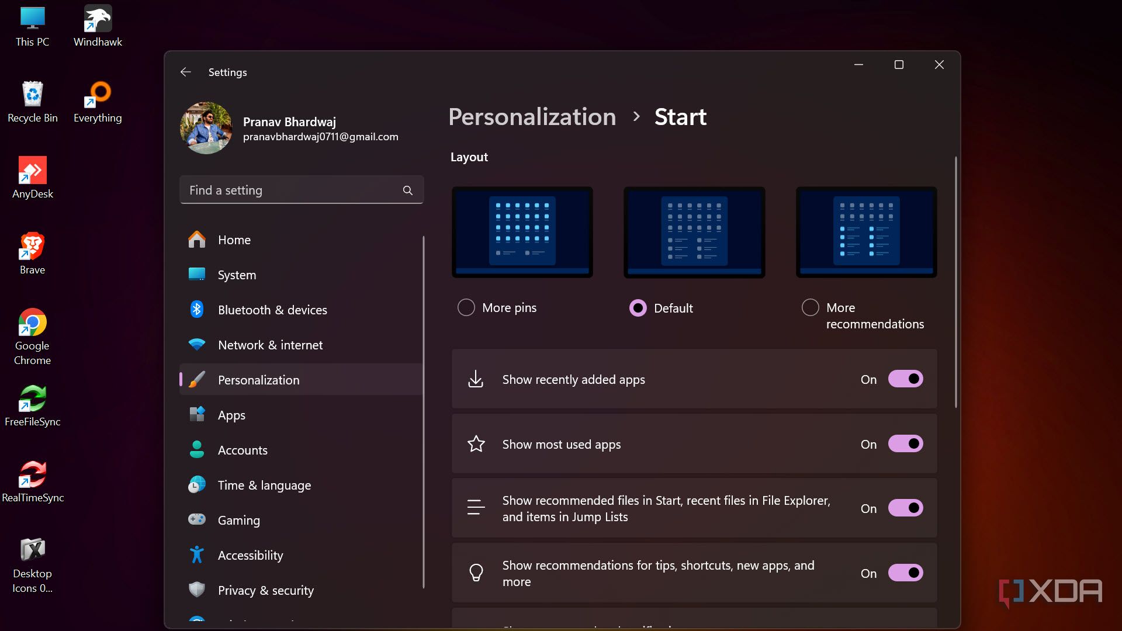The height and width of the screenshot is (631, 1122).
Task: Click the account email pranavbhardwaj0711@gmail.com
Action: [321, 137]
